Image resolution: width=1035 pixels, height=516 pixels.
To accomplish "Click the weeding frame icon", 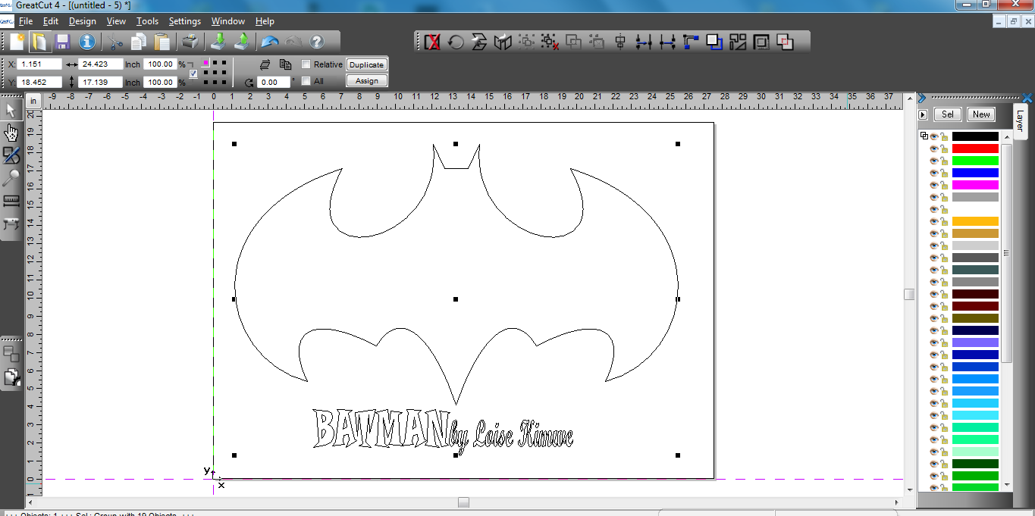I will click(x=761, y=42).
